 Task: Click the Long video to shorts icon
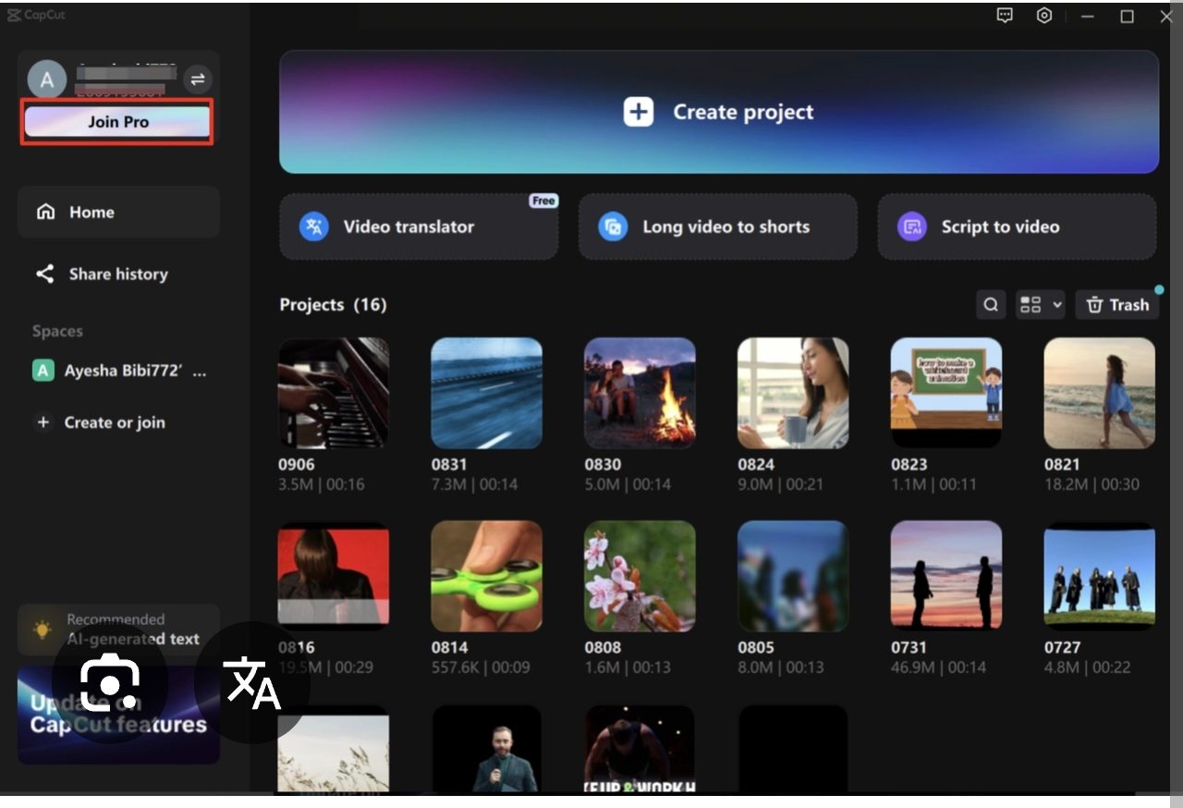point(612,226)
